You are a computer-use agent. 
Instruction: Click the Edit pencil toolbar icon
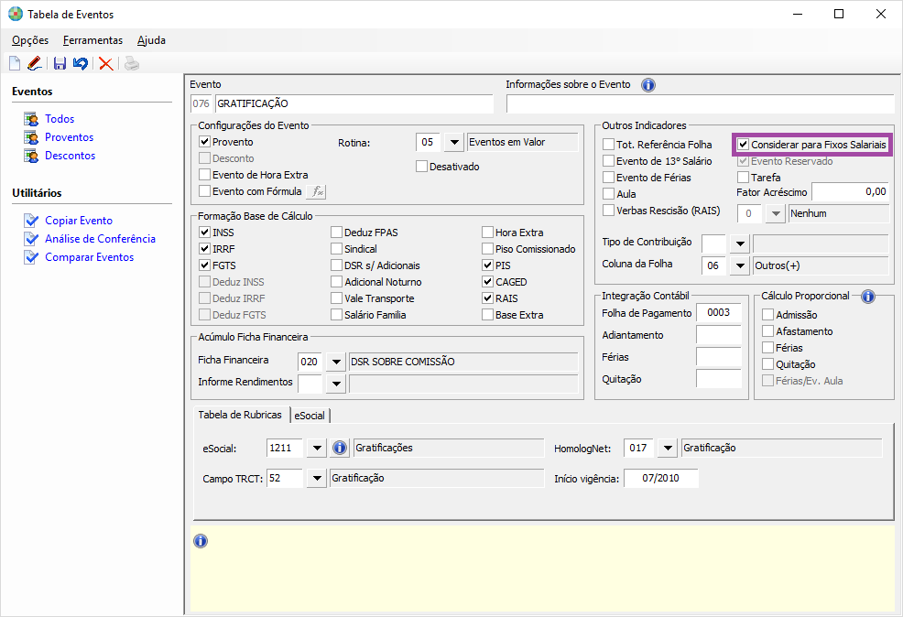coord(35,63)
